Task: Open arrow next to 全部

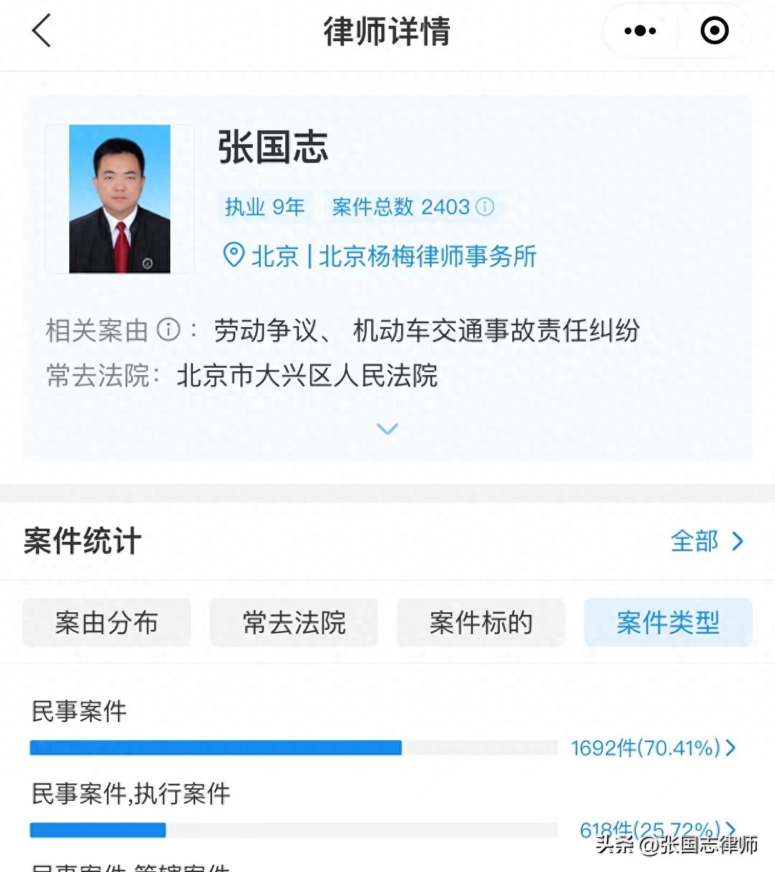Action: pos(738,541)
